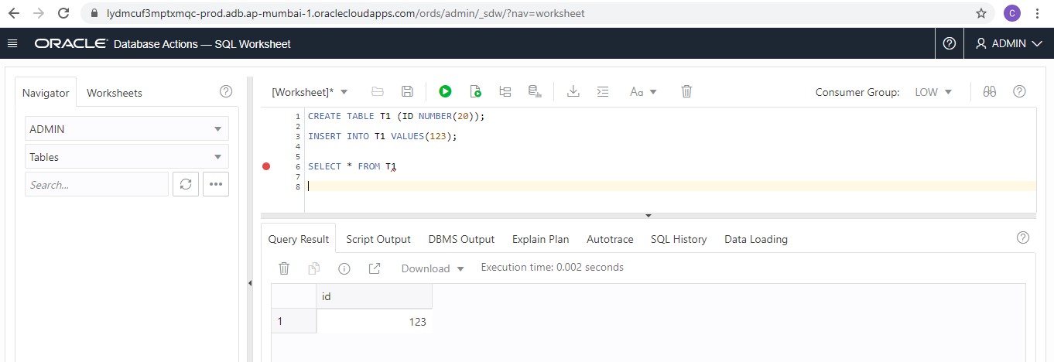Viewport: 1054px width, 362px height.
Task: Clear the worksheet with trash icon
Action: (x=686, y=91)
